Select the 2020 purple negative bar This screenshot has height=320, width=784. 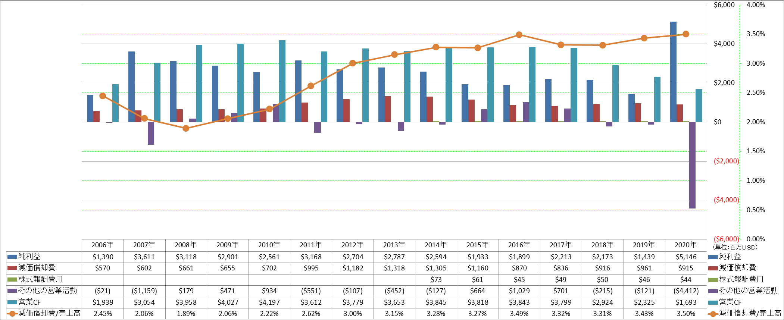[x=692, y=165]
